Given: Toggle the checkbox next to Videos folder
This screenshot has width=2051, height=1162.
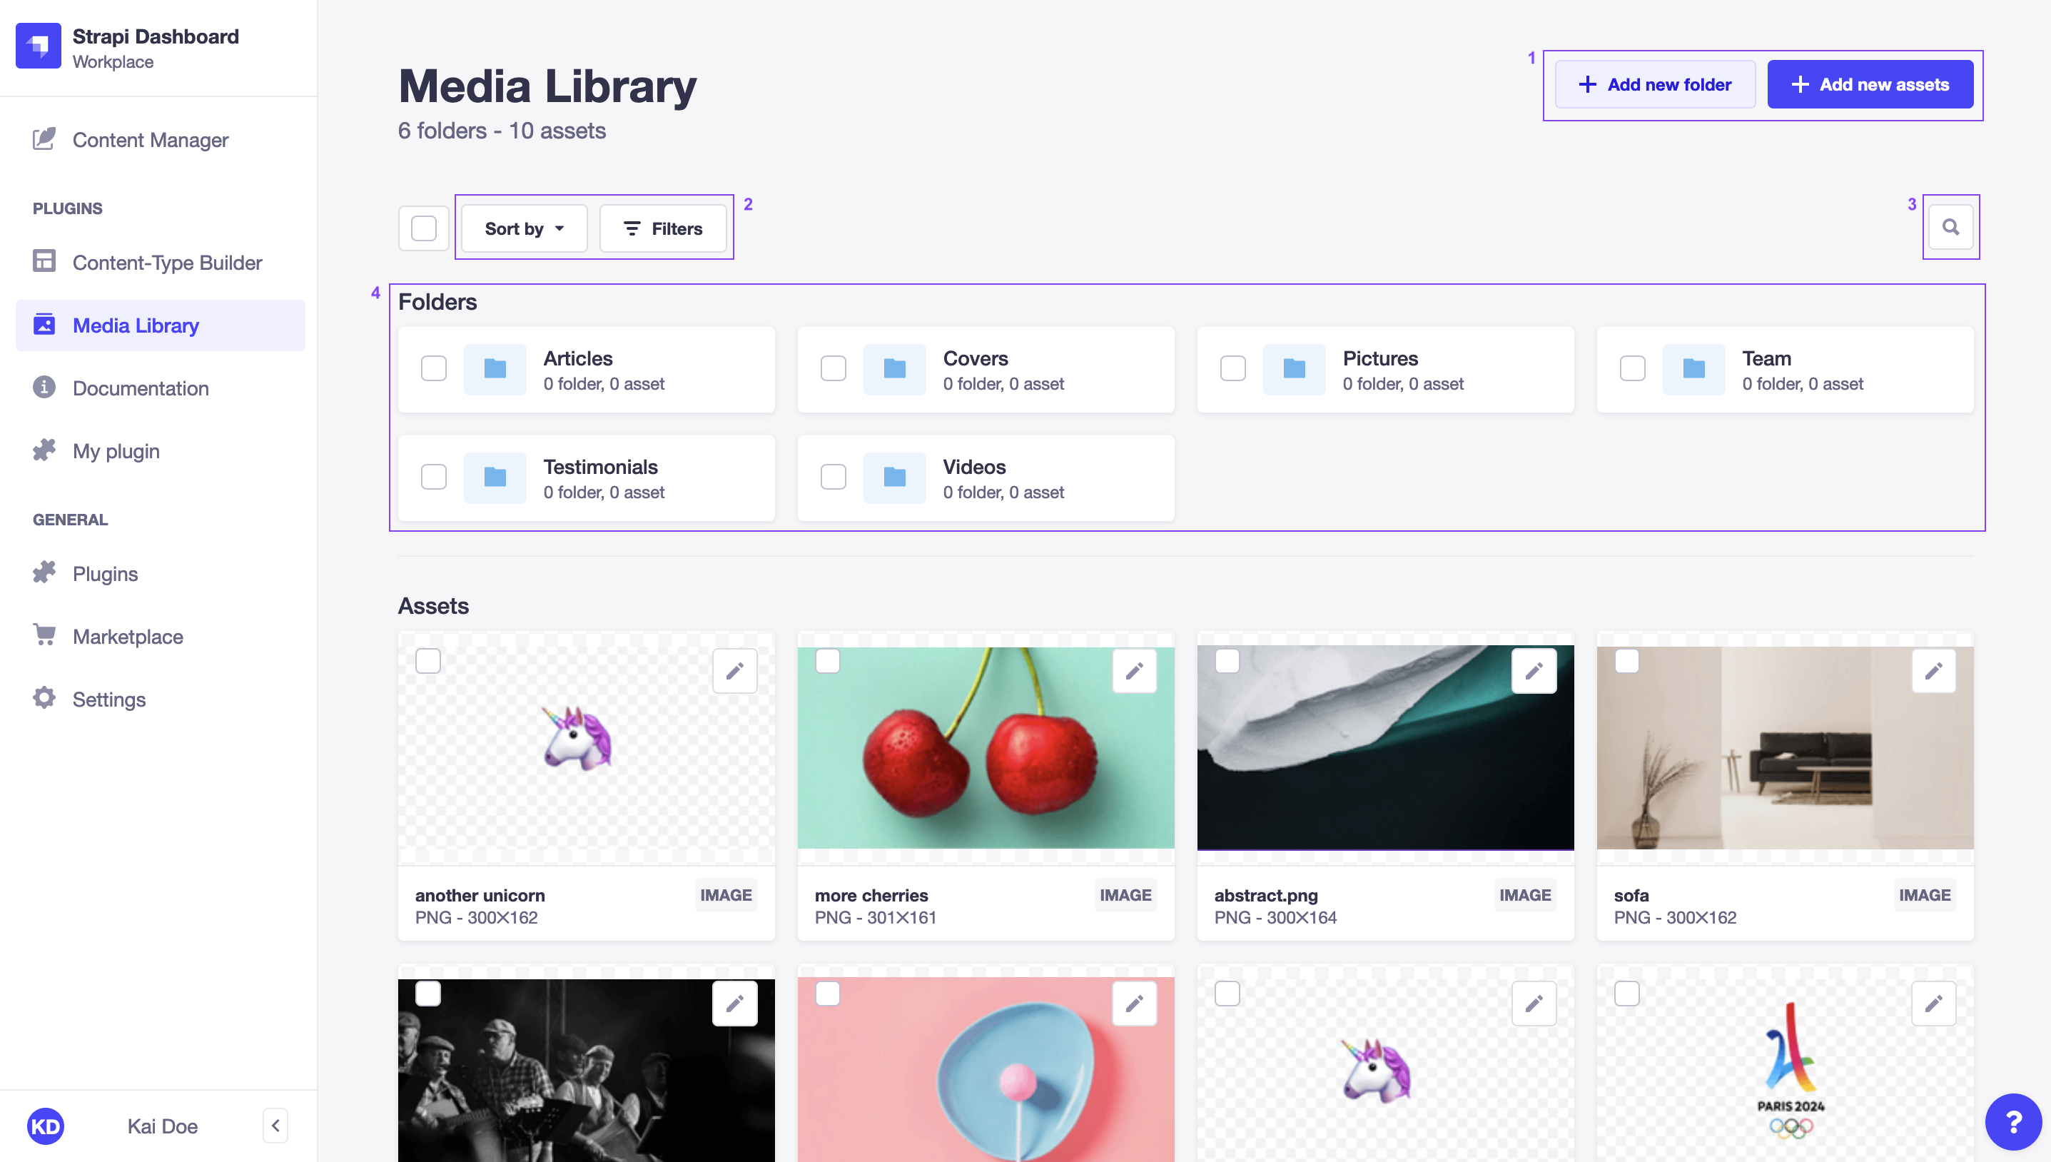Looking at the screenshot, I should tap(833, 478).
